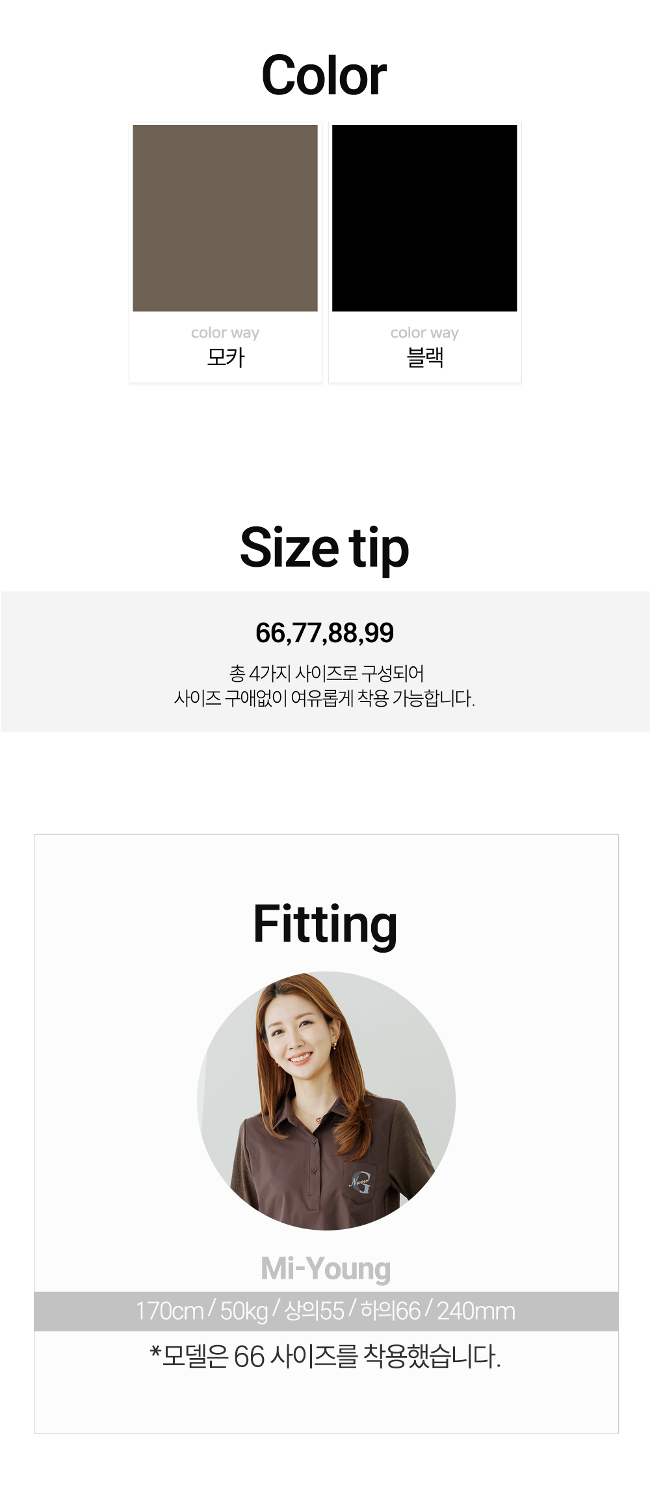650x1509 pixels.
Task: Click the 여유롭게 착용 가능합니다 description line
Action: [x=324, y=698]
